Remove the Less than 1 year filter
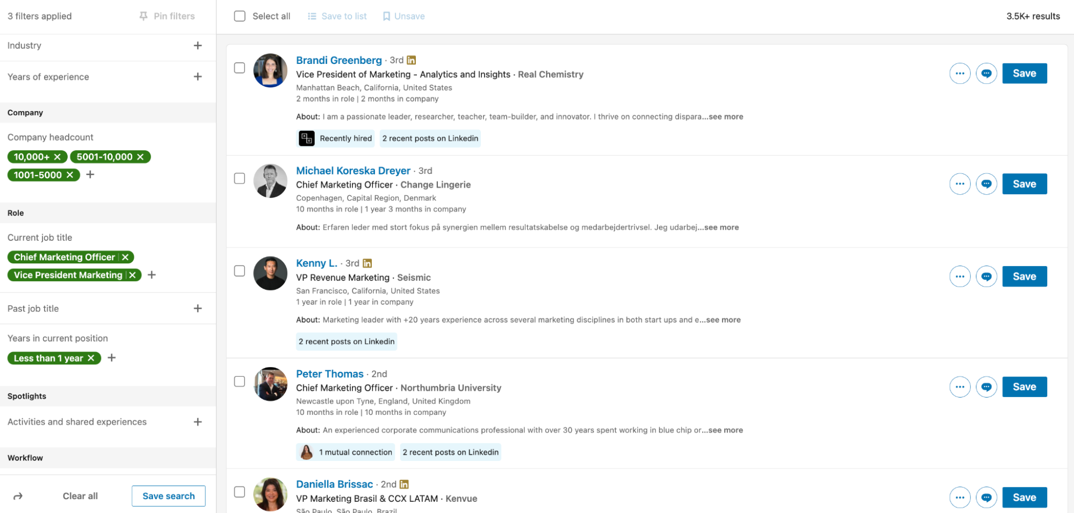Screen dimensions: 1074x513 click(91, 358)
